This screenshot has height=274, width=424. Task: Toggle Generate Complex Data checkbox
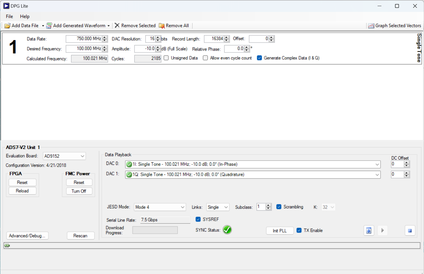click(259, 58)
